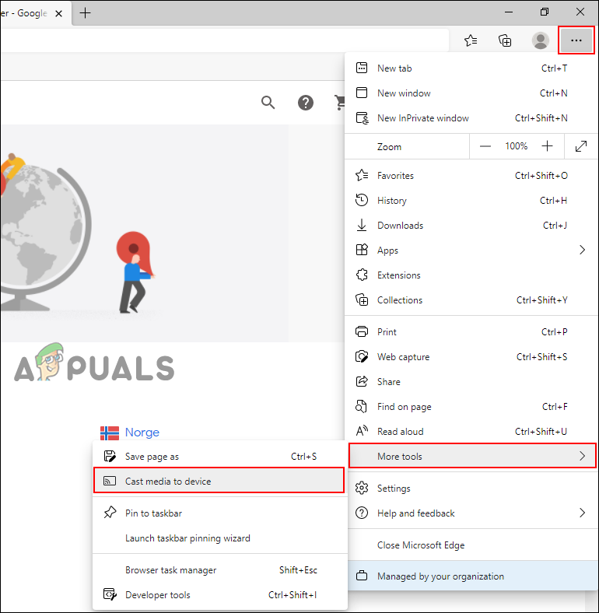Choose Print from the menu
The height and width of the screenshot is (613, 599).
coord(471,332)
